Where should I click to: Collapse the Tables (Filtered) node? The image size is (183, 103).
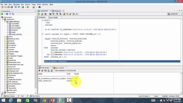(5, 22)
